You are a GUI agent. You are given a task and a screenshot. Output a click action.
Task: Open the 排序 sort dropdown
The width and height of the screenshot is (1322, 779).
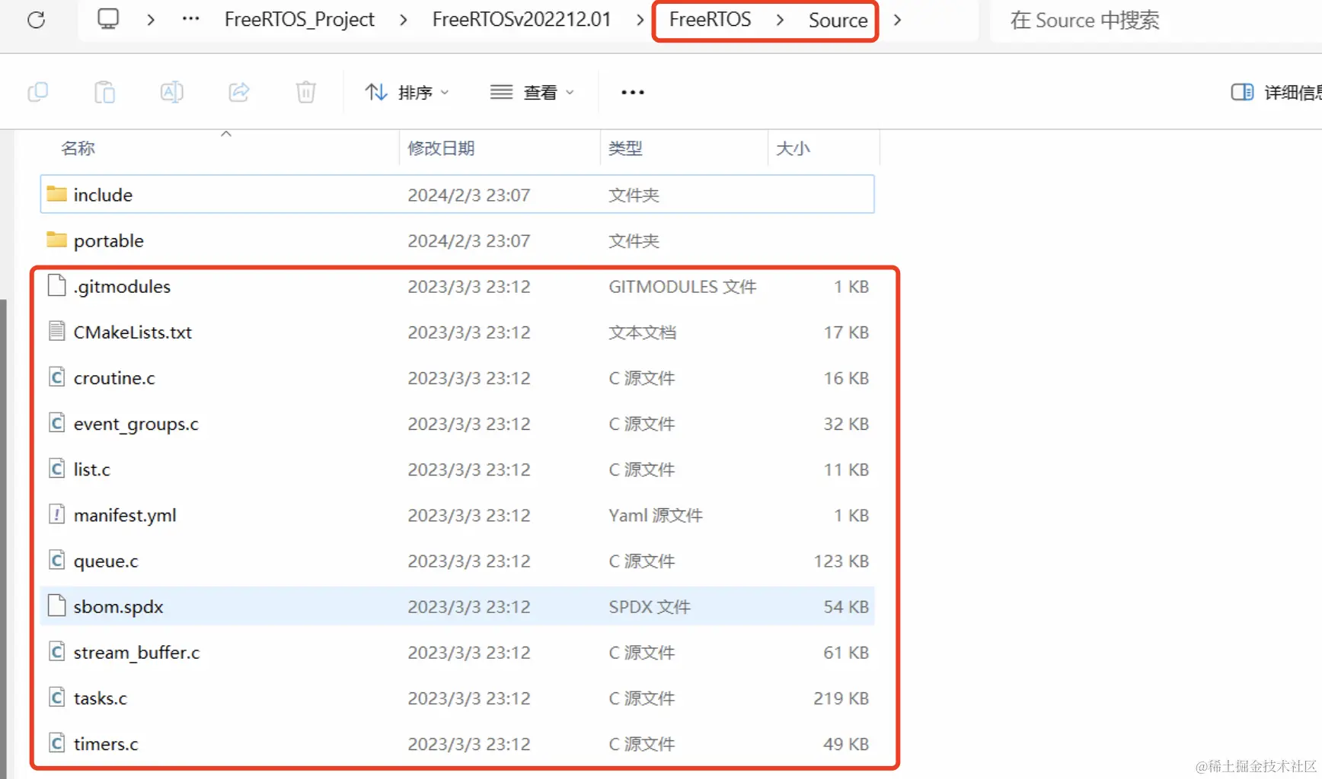coord(407,92)
